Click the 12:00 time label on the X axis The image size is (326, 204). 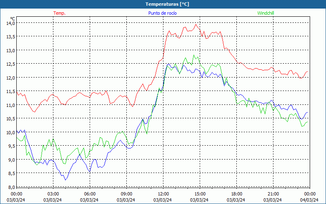163,194
